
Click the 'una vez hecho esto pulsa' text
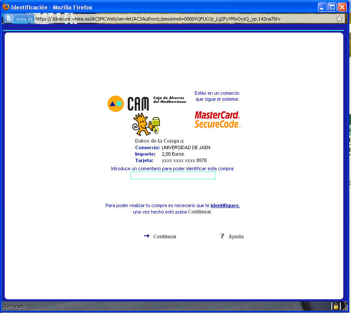(160, 212)
